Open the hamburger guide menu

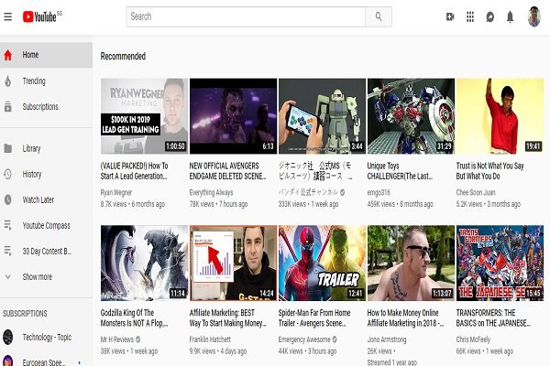point(7,16)
